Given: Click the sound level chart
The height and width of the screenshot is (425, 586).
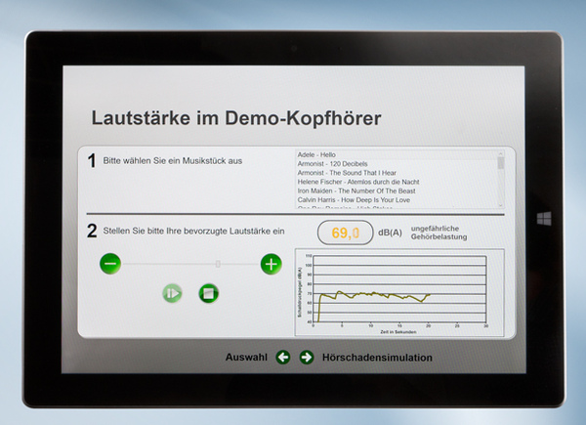Looking at the screenshot, I should tap(399, 292).
